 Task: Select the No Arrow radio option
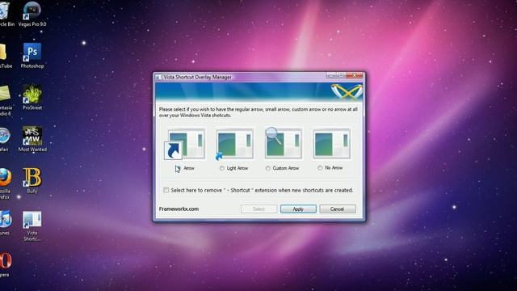click(x=320, y=168)
